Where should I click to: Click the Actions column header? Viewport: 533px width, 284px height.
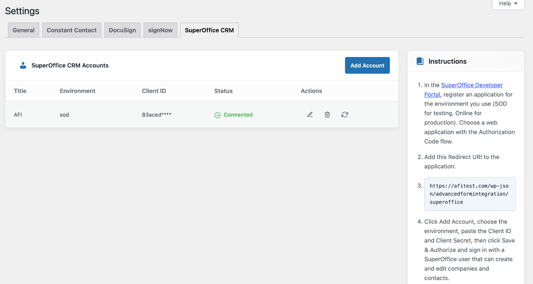[x=311, y=91]
